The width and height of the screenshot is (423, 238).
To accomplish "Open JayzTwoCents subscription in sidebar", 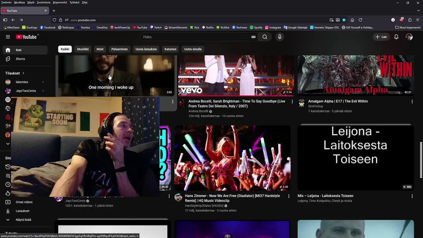I will tap(25, 91).
